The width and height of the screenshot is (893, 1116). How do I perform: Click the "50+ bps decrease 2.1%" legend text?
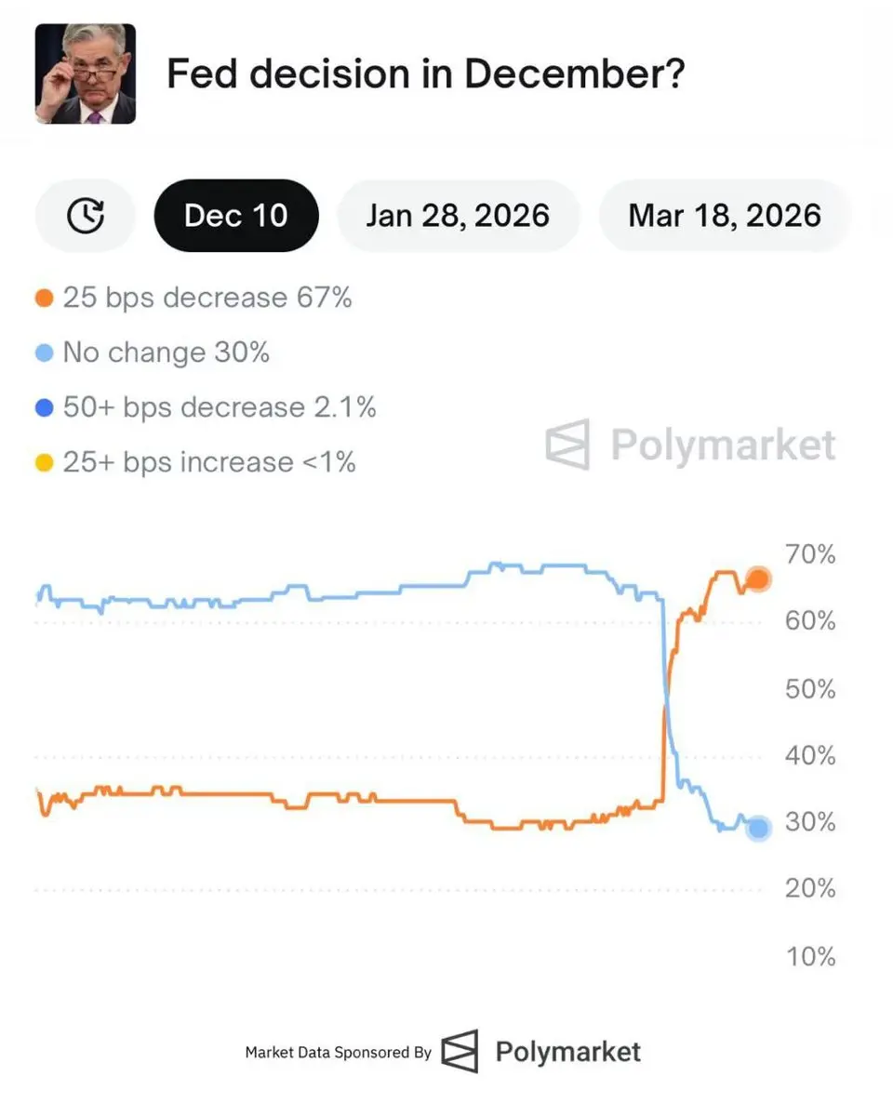(x=220, y=408)
